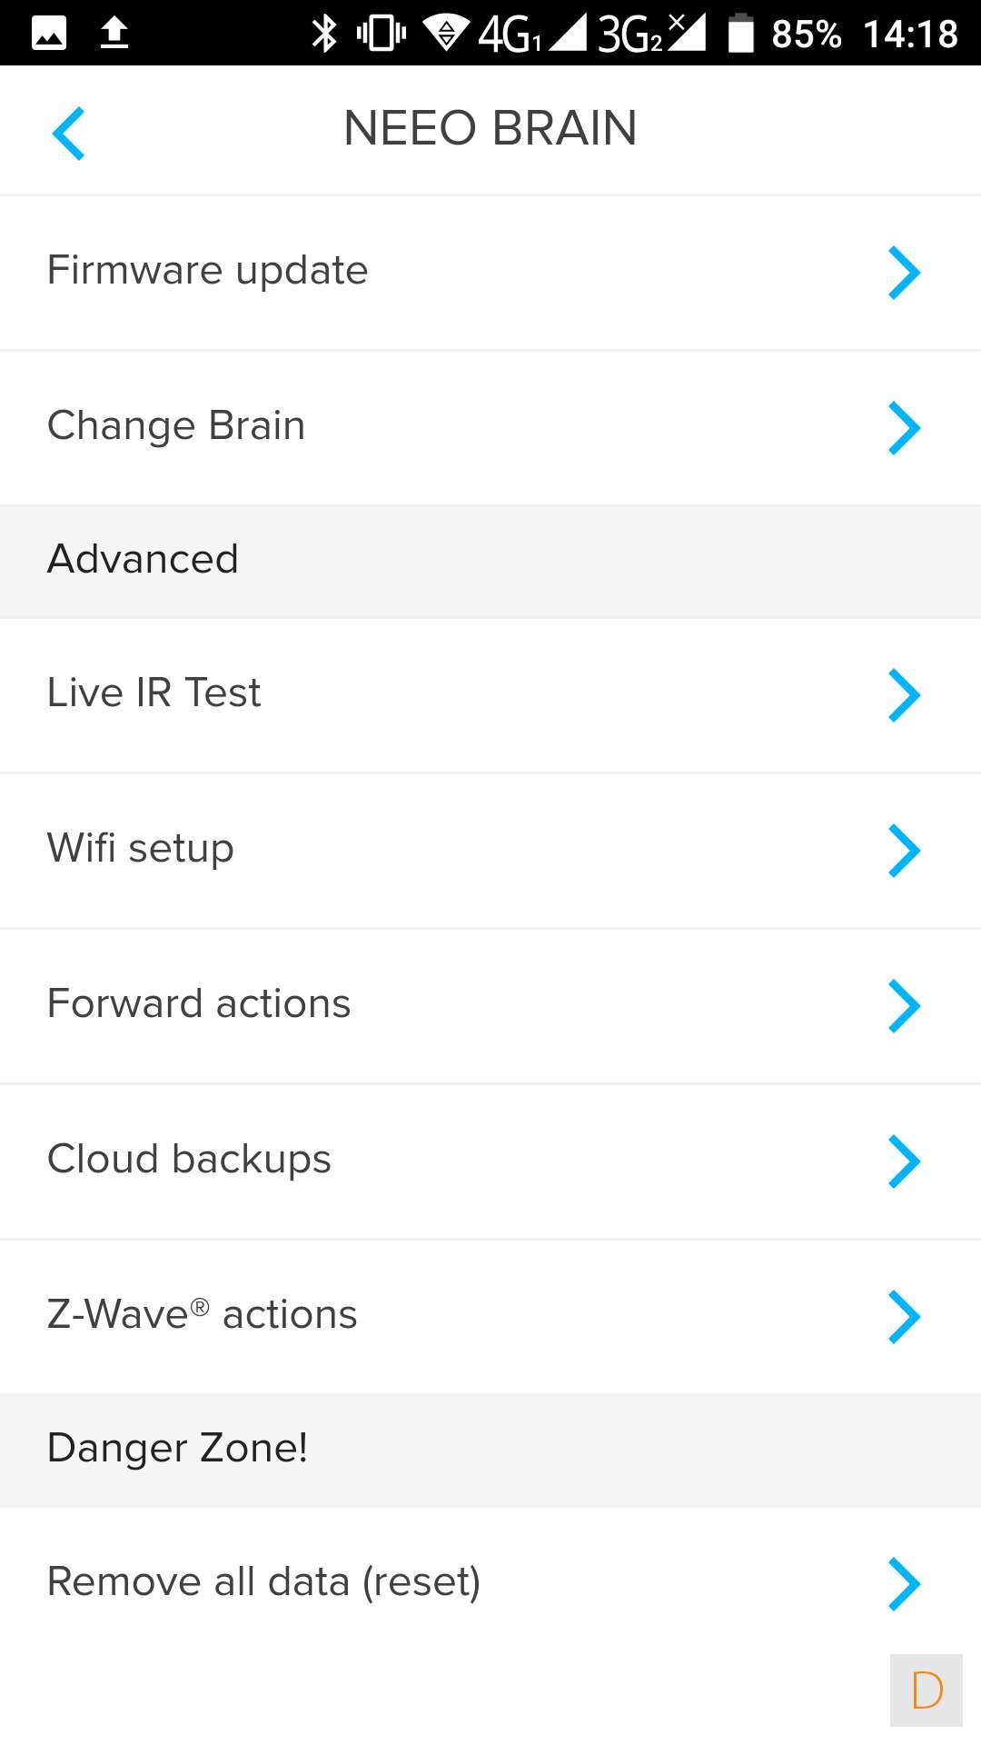Screen dimensions: 981x1745
Task: Tap the Live IR Test label
Action: pos(154,693)
